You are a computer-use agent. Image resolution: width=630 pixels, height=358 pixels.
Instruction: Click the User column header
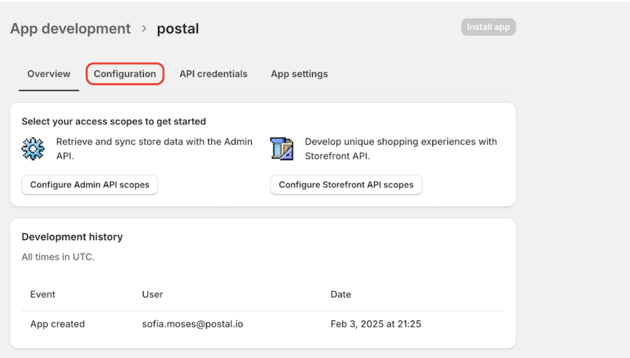[x=152, y=294]
